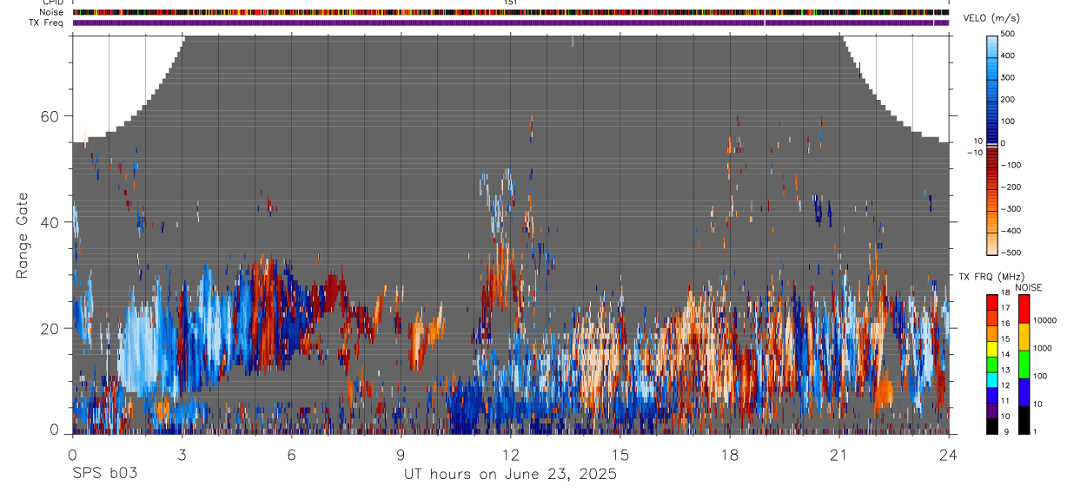Click the 9 tick on UT hours axis
Screen dimensions: 1067x492
click(x=401, y=455)
